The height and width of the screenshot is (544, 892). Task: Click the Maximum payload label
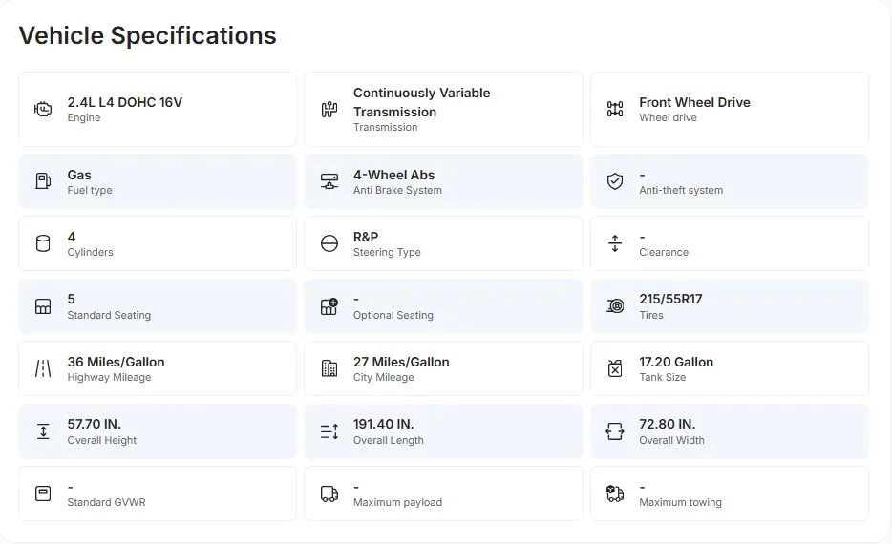397,503
